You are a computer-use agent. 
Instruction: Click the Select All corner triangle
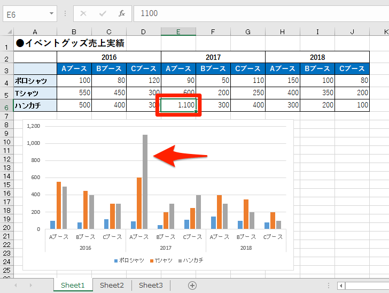coord(10,32)
